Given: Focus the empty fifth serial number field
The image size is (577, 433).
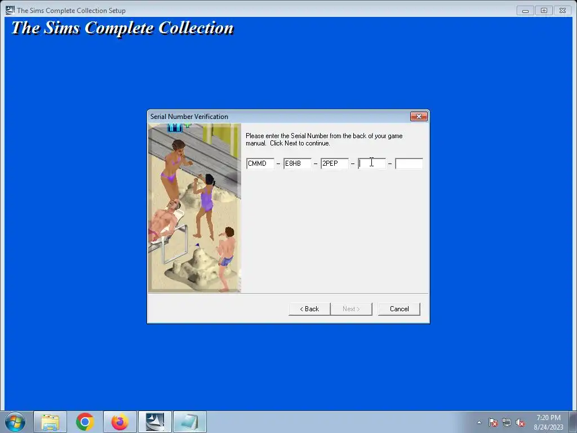Looking at the screenshot, I should click(x=409, y=164).
